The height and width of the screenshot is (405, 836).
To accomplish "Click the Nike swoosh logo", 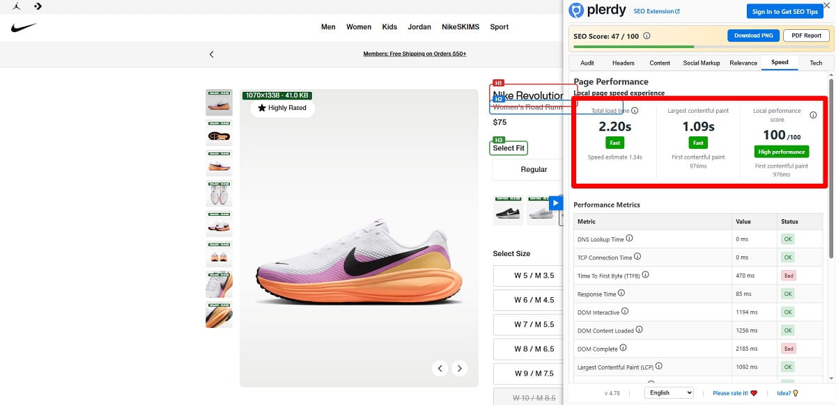I will [x=24, y=28].
